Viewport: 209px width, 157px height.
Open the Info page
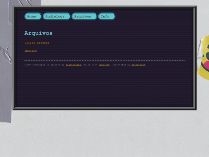(x=107, y=16)
